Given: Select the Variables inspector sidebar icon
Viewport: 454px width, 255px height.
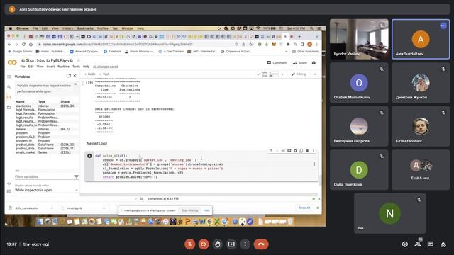Looking at the screenshot, I should pos(9,97).
